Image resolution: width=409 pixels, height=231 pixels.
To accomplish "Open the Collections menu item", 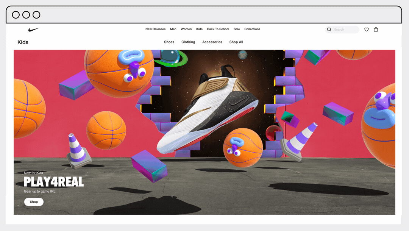I will (x=252, y=29).
